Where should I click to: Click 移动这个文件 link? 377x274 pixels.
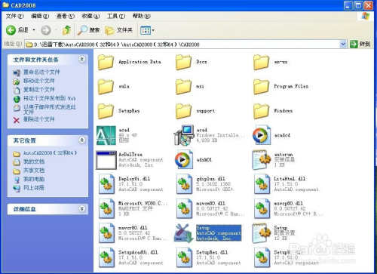(x=39, y=81)
